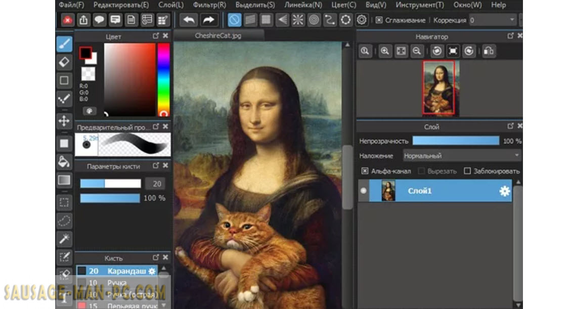Switch to CheshireCat.jpg tab
Screen dimensions: 571x309
click(x=218, y=36)
